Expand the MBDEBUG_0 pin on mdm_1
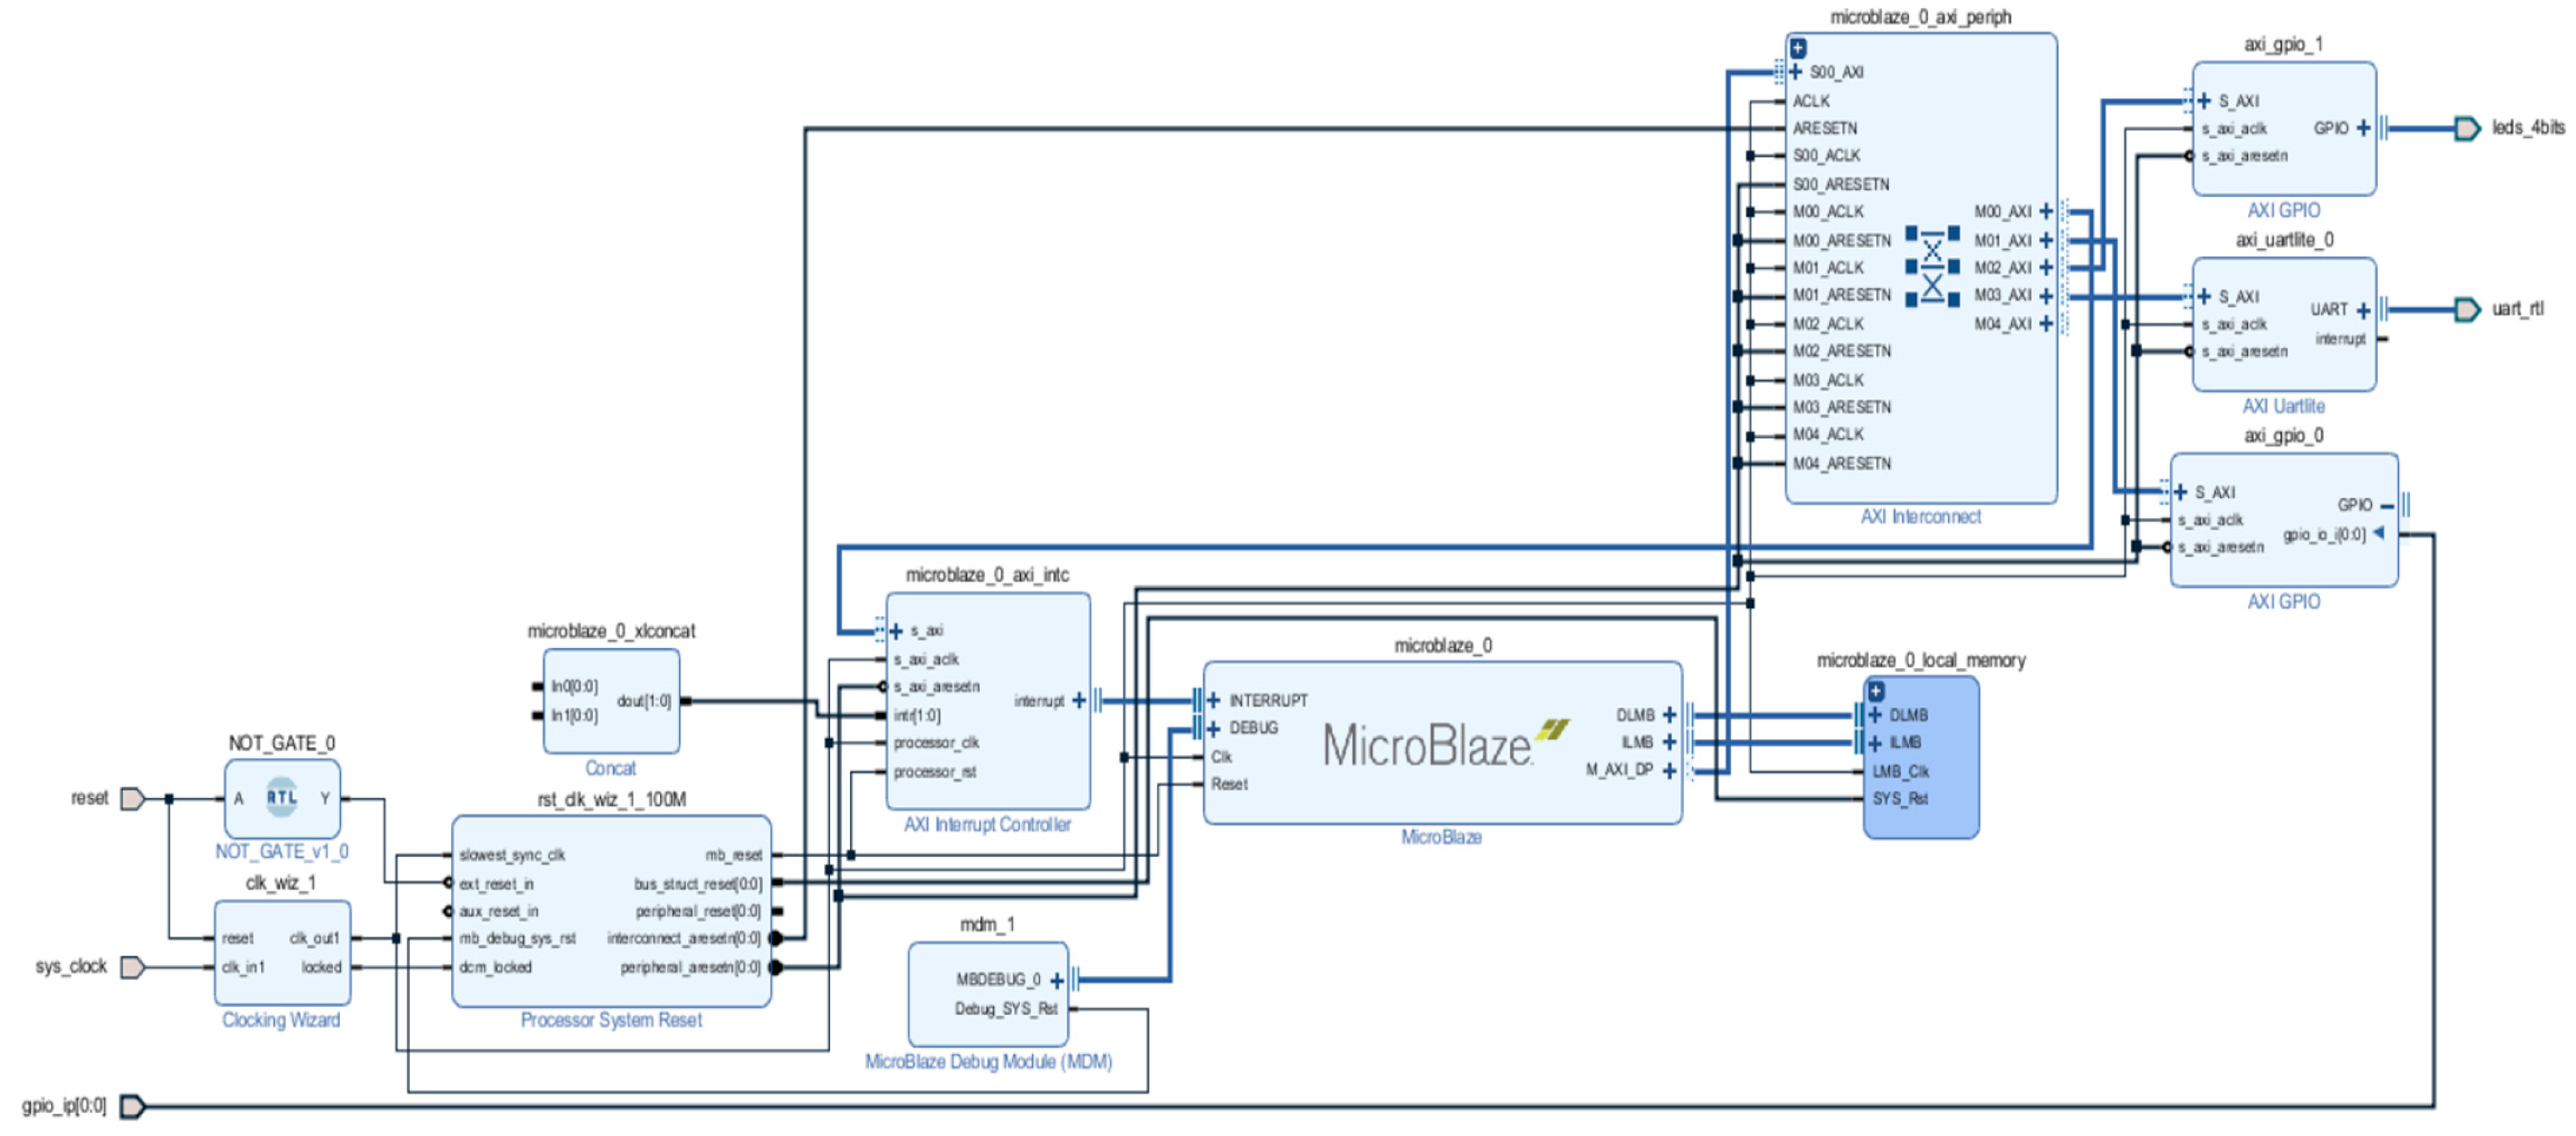Screen dimensions: 2576x1136 point(1056,980)
